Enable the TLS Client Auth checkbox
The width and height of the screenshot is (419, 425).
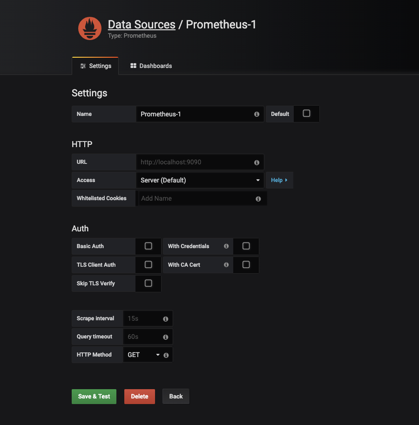(148, 264)
